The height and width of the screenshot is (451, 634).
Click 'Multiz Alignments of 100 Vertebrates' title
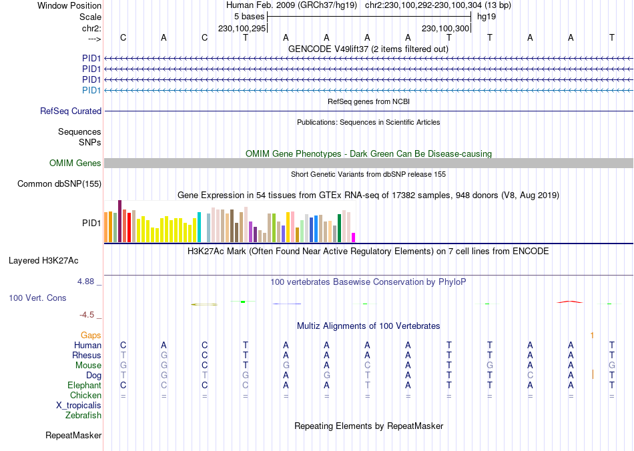(368, 326)
